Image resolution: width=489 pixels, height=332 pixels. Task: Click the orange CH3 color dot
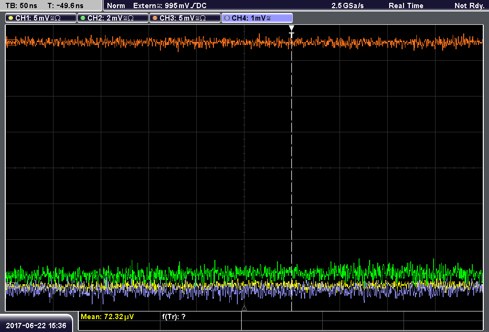(x=155, y=18)
